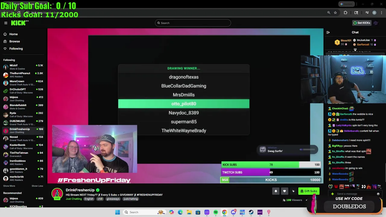Select TimTheTatman channel
The image size is (386, 217).
pyautogui.click(x=23, y=154)
